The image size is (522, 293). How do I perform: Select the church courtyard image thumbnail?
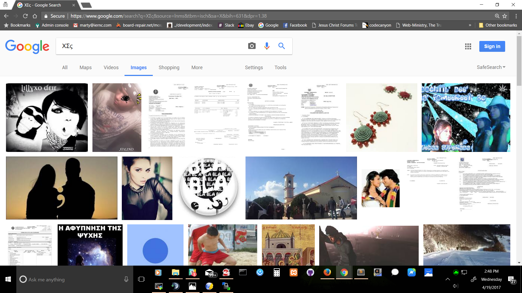coord(301,188)
